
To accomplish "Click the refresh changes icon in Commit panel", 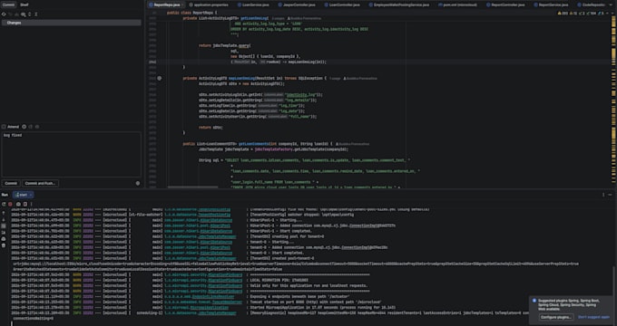I will (4, 14).
